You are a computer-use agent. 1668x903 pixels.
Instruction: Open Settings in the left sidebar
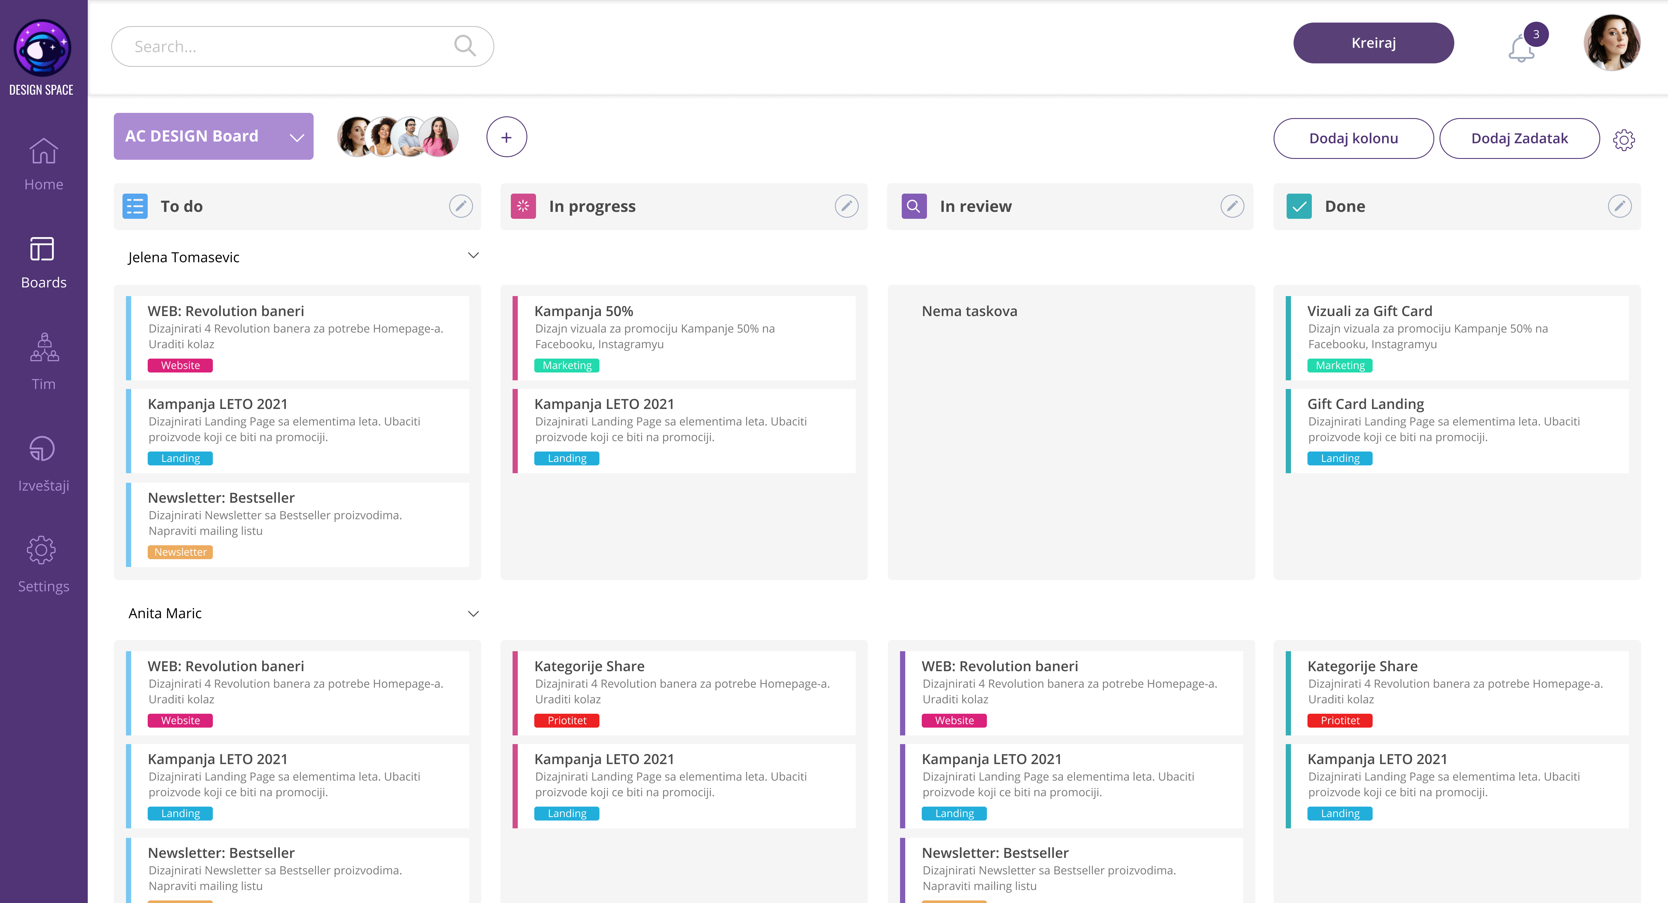pyautogui.click(x=43, y=564)
